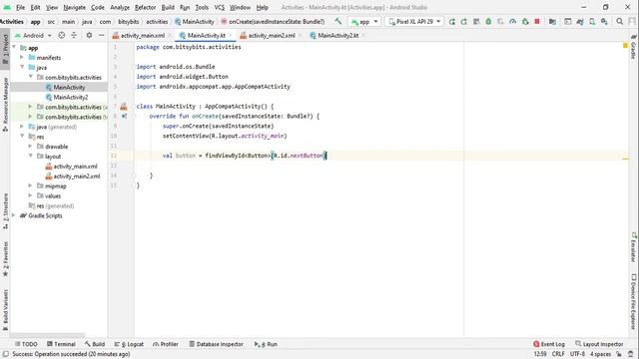Screen dimensions: 639x359
Task: Click the yellow inspection warning indicator
Action: click(x=625, y=46)
